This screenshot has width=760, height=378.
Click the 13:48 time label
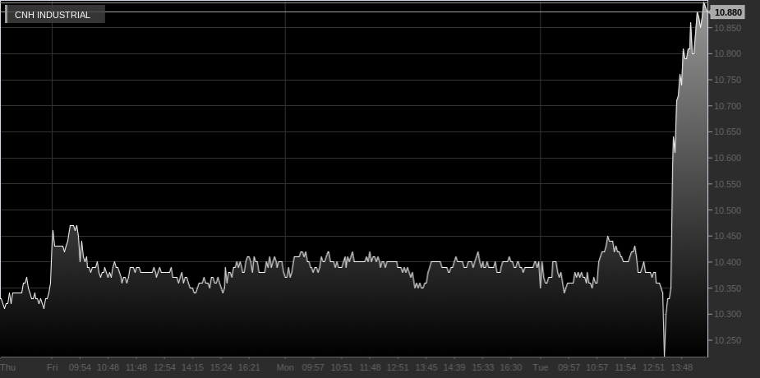click(682, 367)
